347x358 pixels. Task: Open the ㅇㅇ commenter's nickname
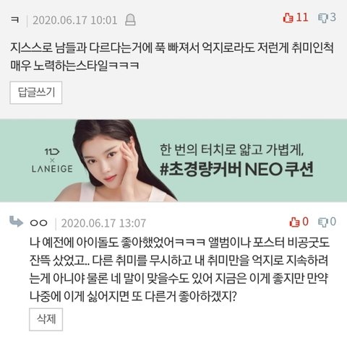tap(38, 223)
